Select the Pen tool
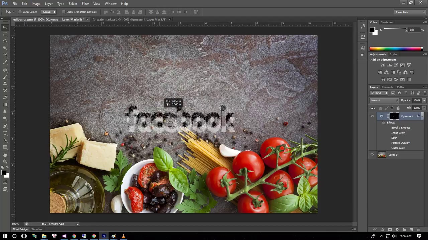This screenshot has width=428, height=240. [x=5, y=126]
